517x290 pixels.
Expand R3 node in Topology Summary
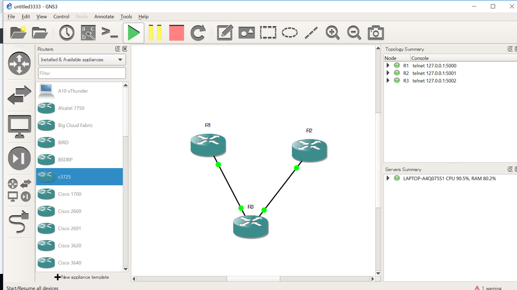(x=388, y=81)
